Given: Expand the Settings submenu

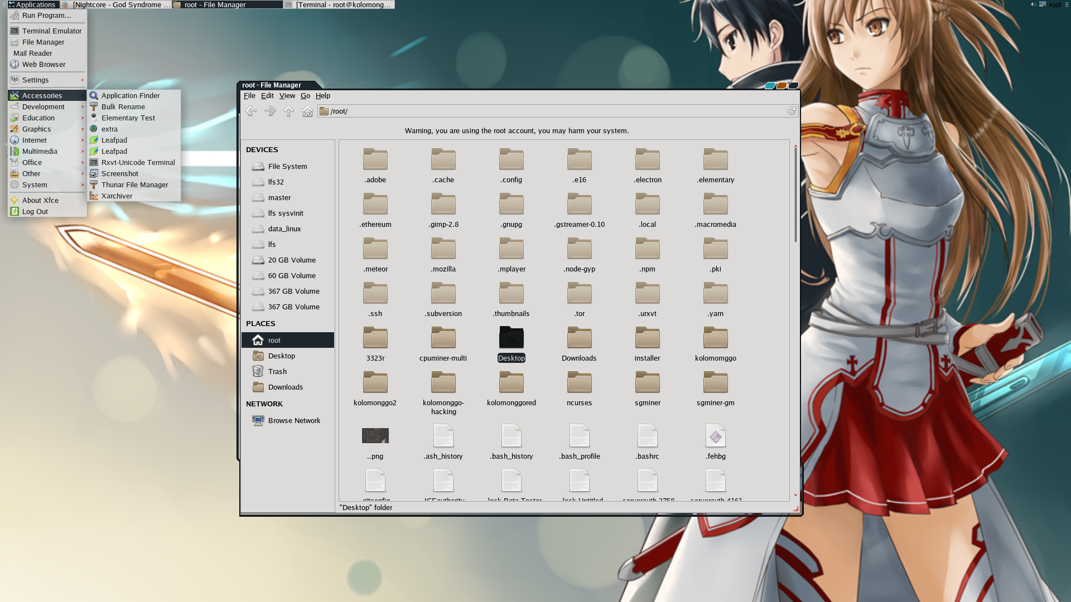Looking at the screenshot, I should pos(47,80).
